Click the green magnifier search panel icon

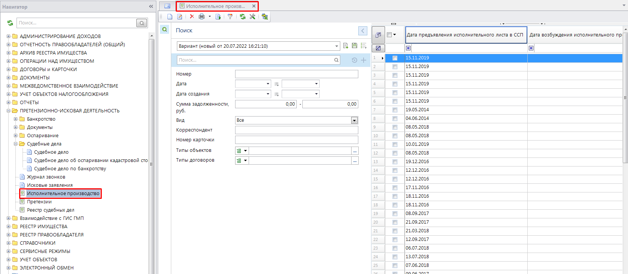point(165,29)
